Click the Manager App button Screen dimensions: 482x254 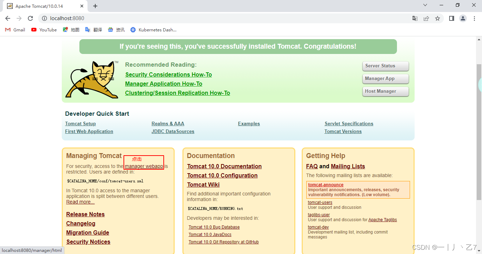[385, 79]
